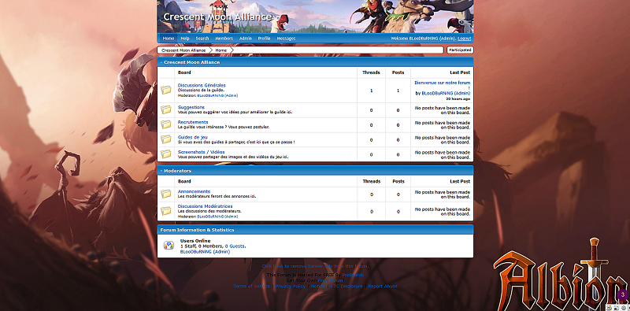Open the Members menu item
This screenshot has width=630, height=311.
(224, 39)
